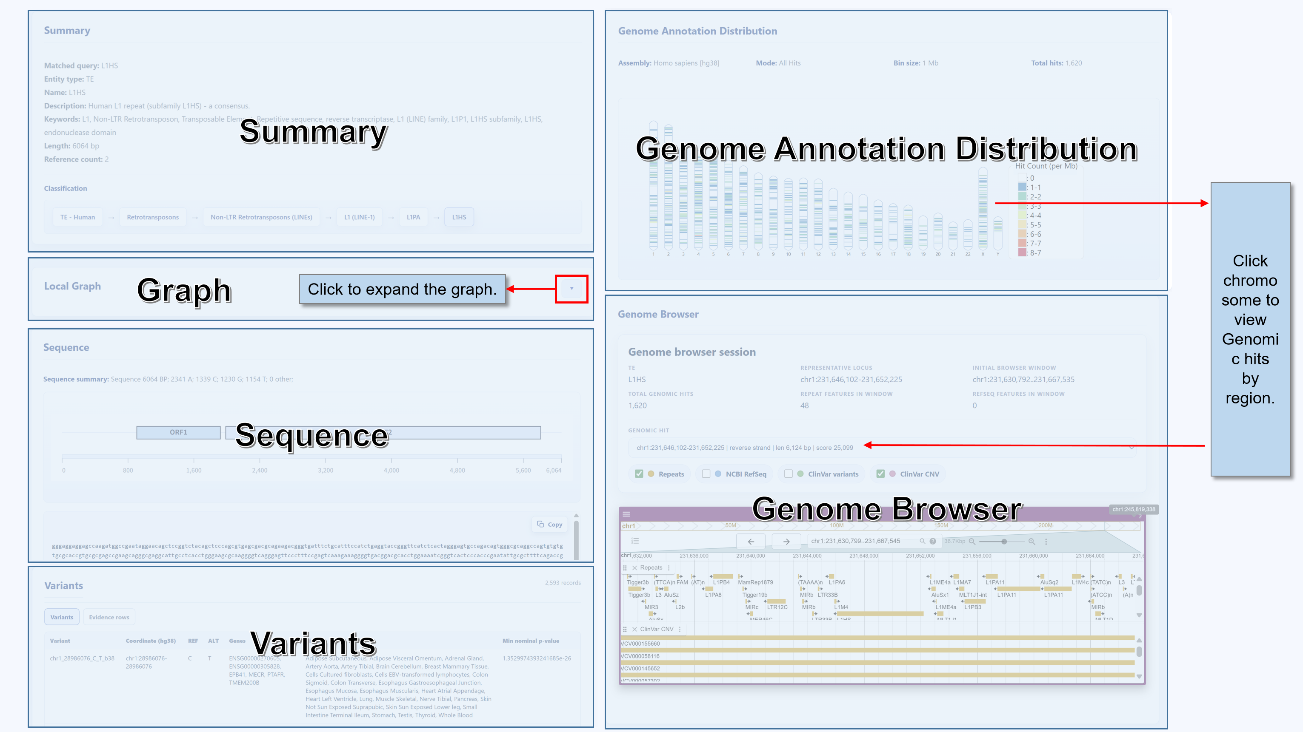Open the browser view options three-dot menu
The image size is (1303, 732).
[x=1046, y=541]
